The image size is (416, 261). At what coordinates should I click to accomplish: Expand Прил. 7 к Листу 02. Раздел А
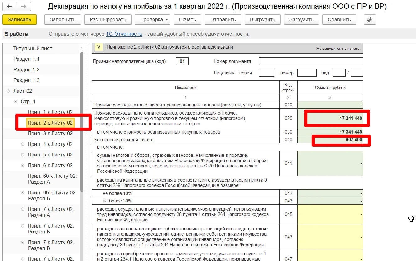point(23,209)
